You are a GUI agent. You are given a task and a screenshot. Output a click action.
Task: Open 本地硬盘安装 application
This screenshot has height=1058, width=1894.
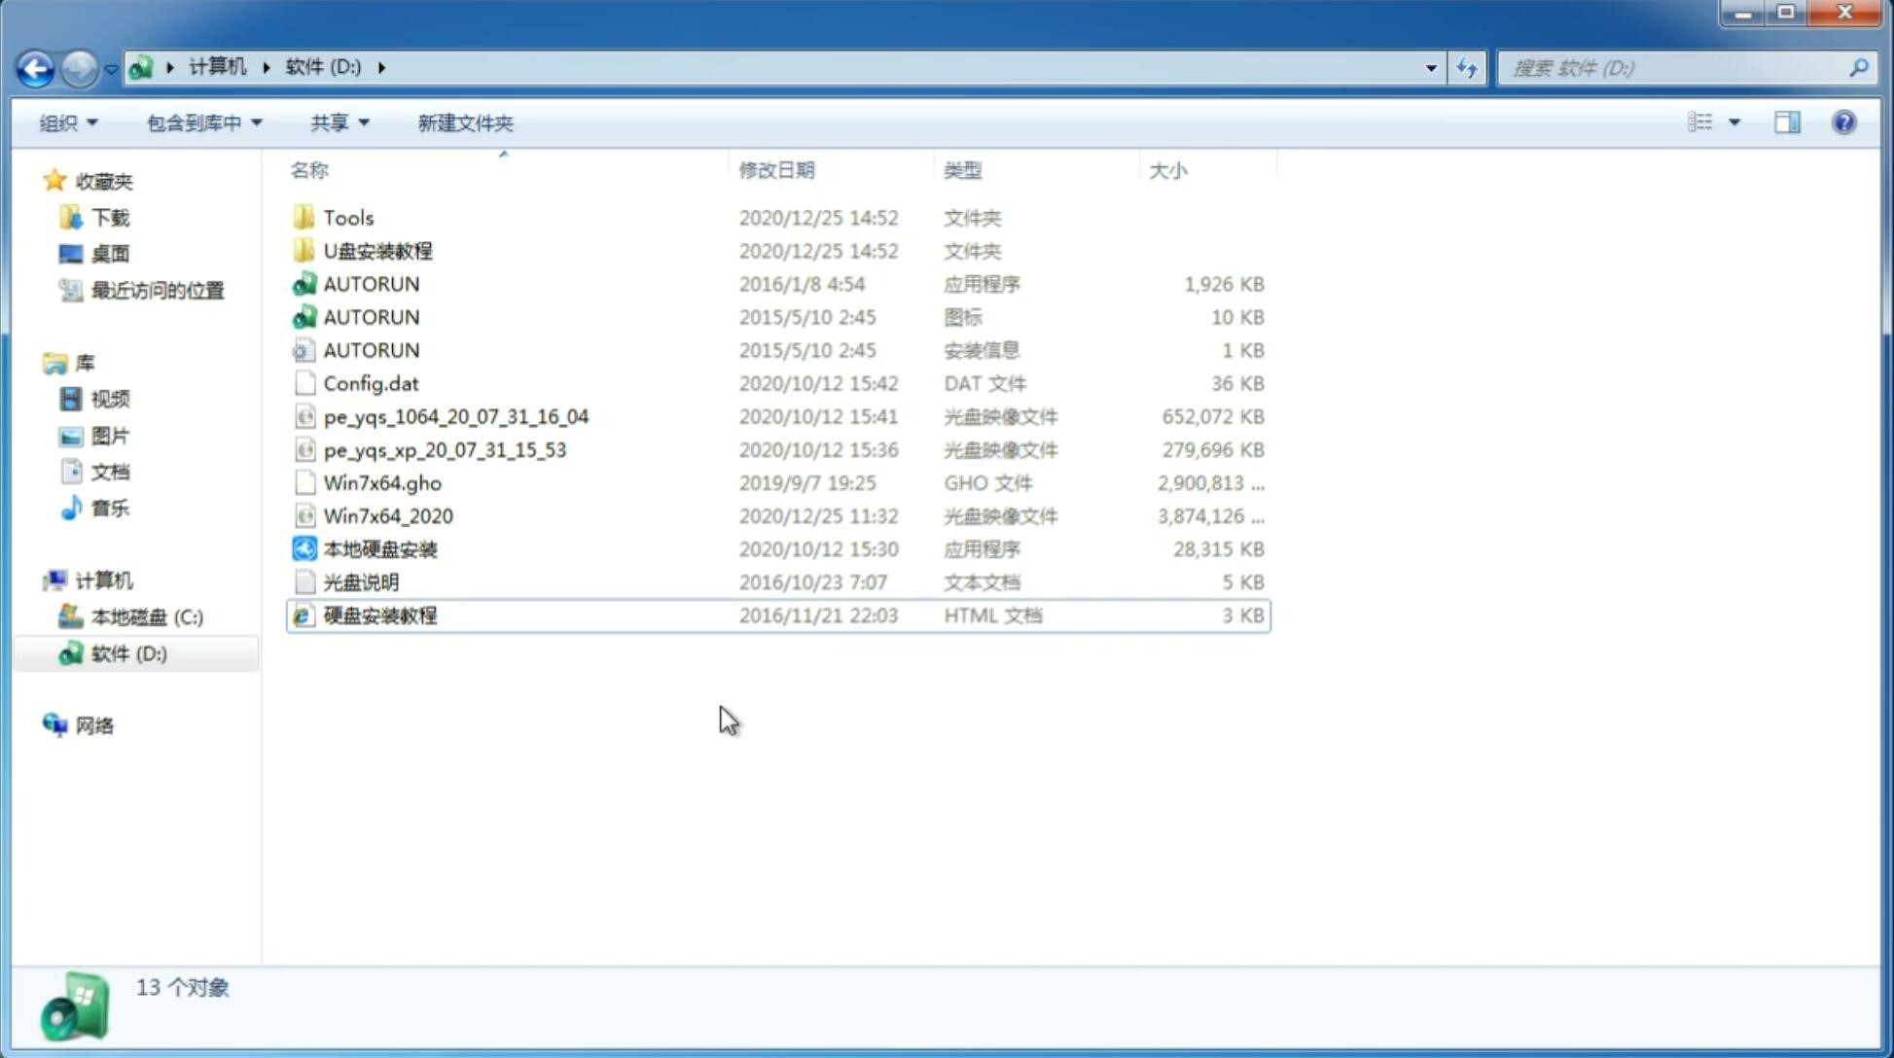click(x=379, y=548)
